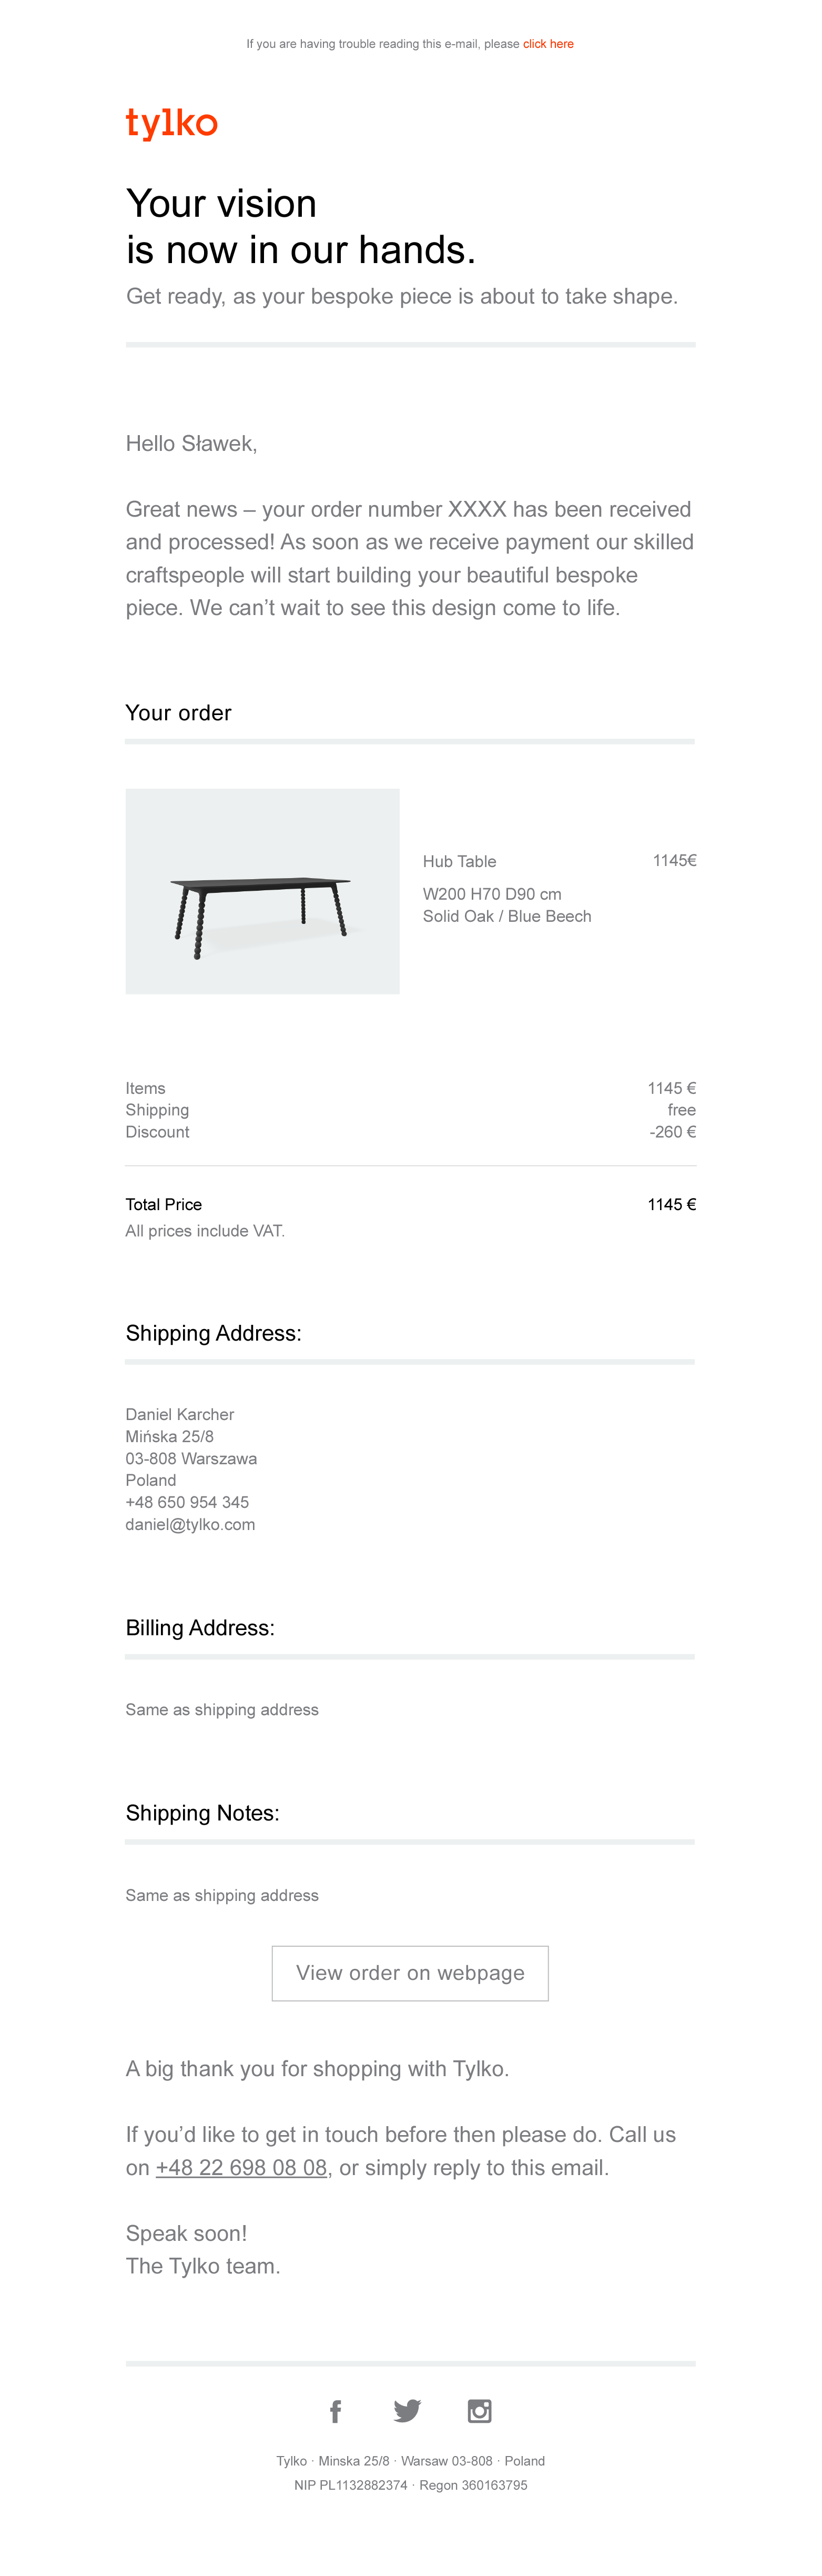Click the "Shipping Address:" heading

213,1333
